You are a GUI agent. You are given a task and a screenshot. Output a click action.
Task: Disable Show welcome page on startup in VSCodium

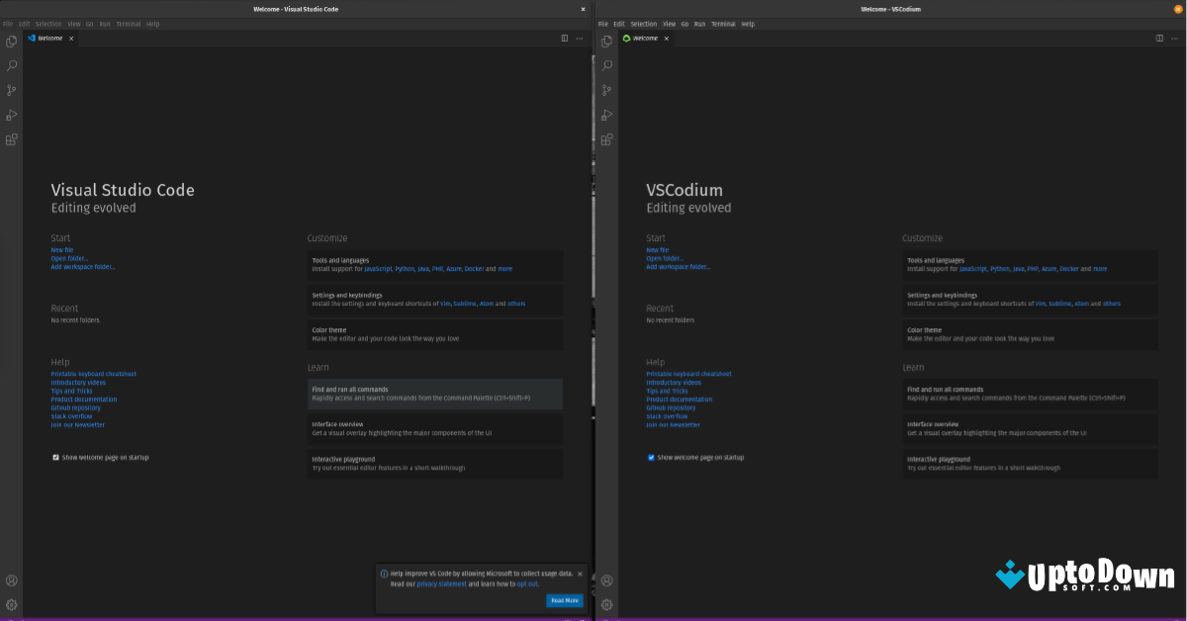coord(651,457)
